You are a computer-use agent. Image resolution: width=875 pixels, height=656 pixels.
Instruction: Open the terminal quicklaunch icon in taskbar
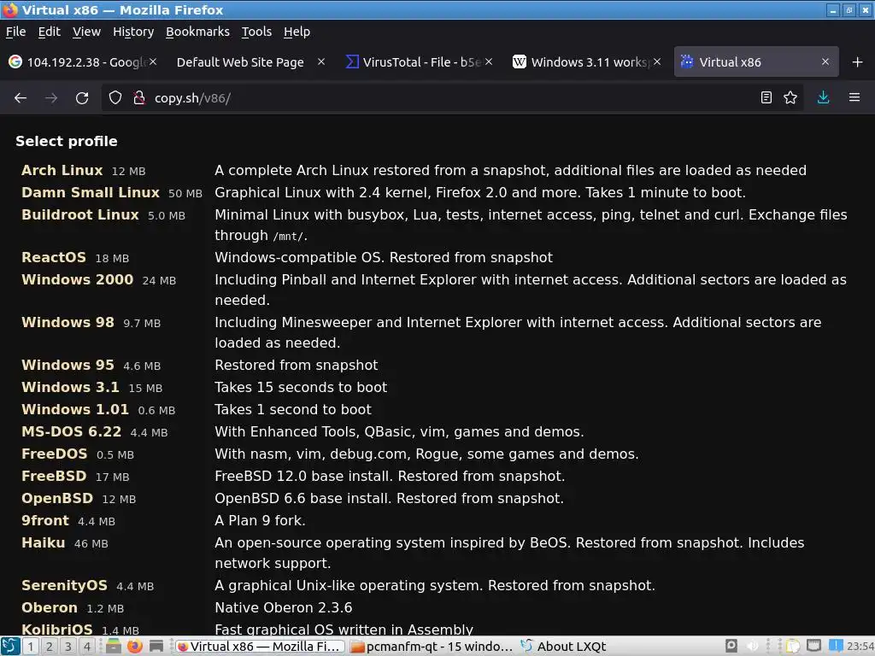156,646
